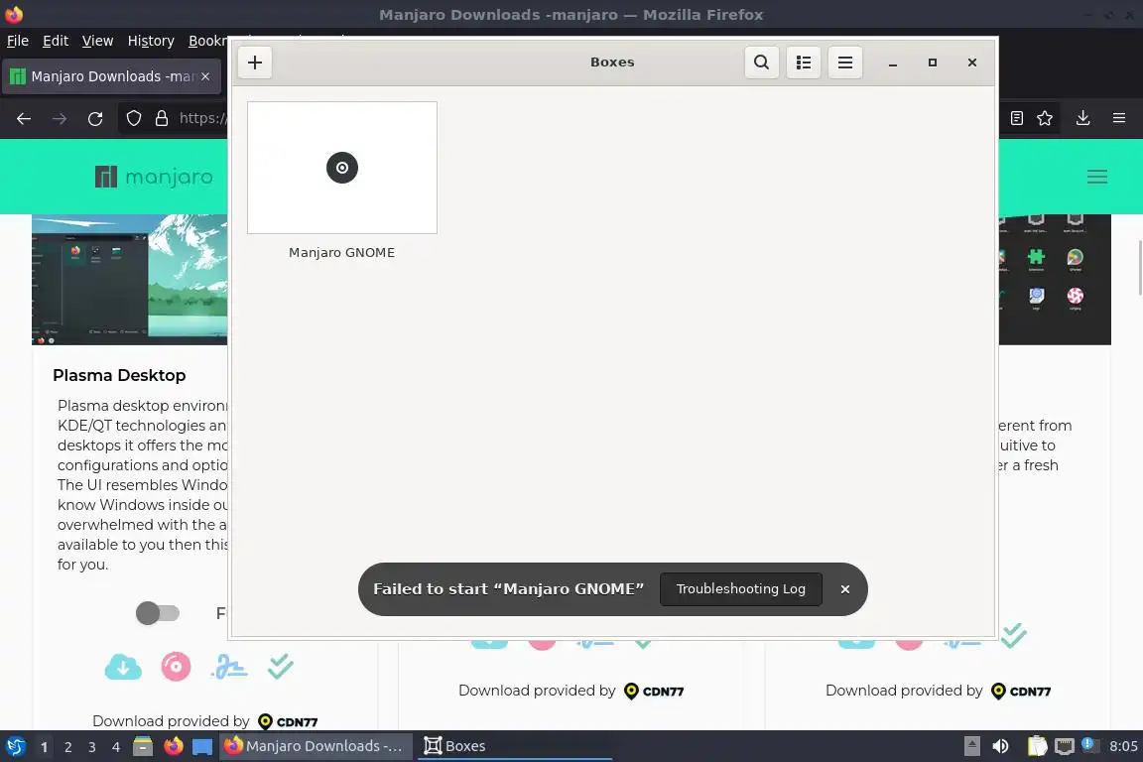Open the Manjaro GNOME box thumbnail
Viewport: 1143px width, 762px height.
coord(342,168)
